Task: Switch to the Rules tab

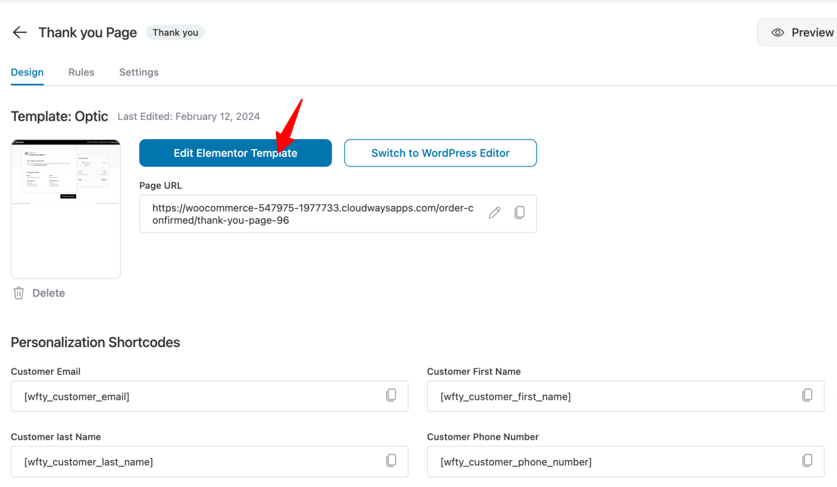Action: coord(81,72)
